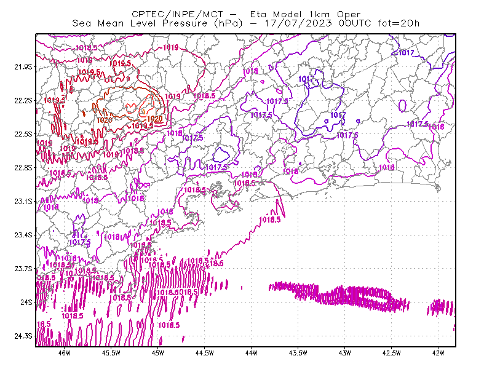Click the 44W longitude tick label
Screen dimensions: 492x380
click(x=251, y=353)
